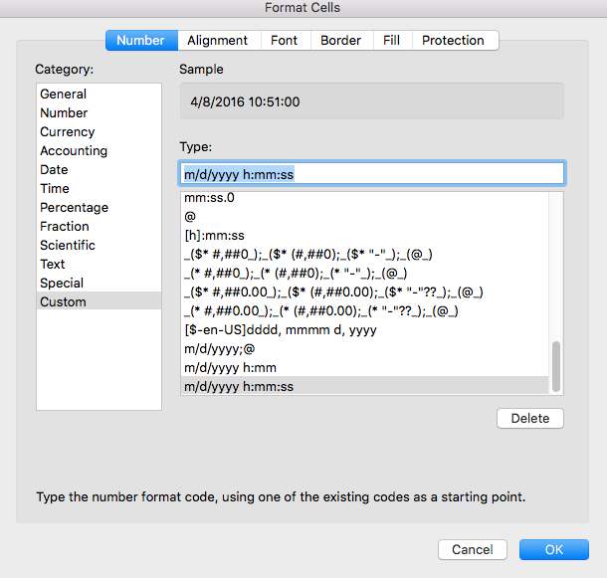Choose the Scientific category
The width and height of the screenshot is (607, 578).
click(x=68, y=246)
